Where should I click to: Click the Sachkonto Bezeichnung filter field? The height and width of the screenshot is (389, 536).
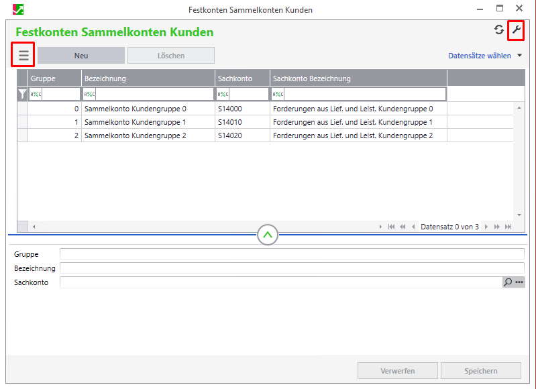(x=365, y=95)
